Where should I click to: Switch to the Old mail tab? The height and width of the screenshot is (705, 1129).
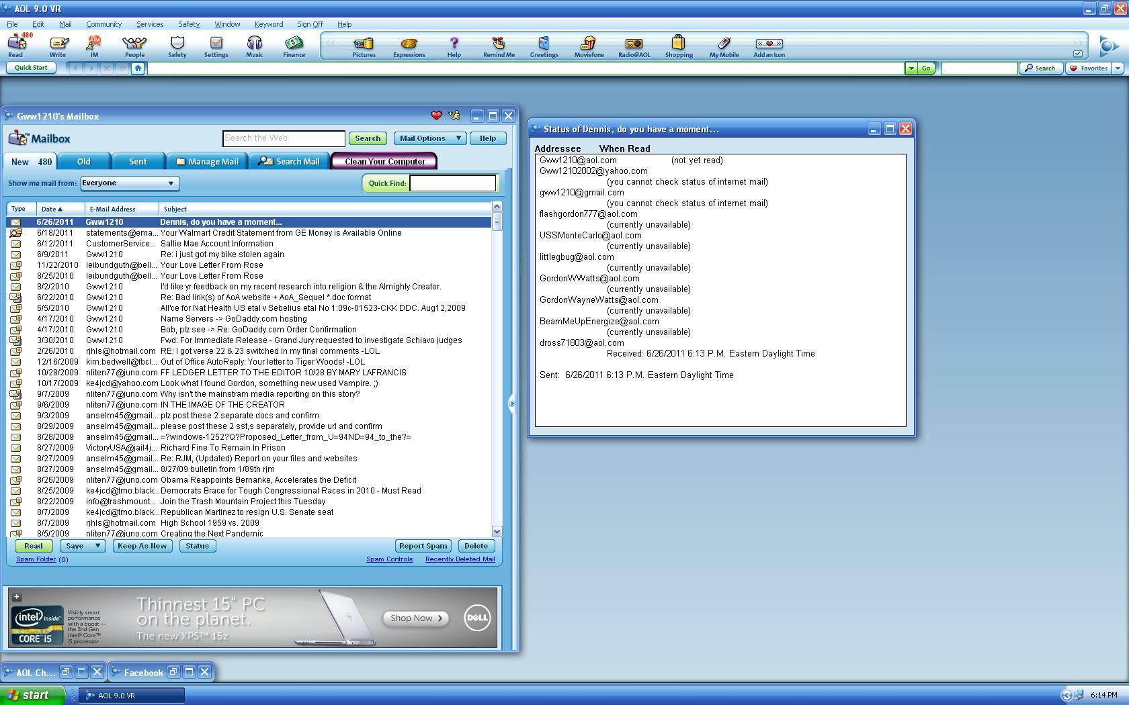[x=83, y=161]
